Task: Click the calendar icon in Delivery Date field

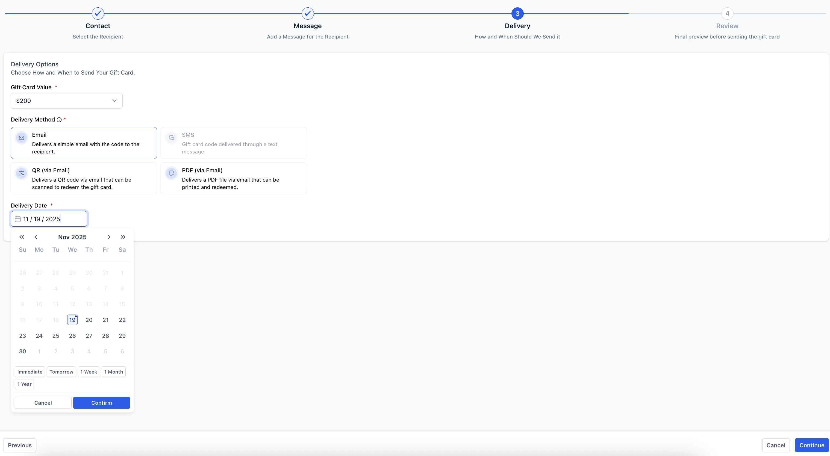Action: pos(18,219)
